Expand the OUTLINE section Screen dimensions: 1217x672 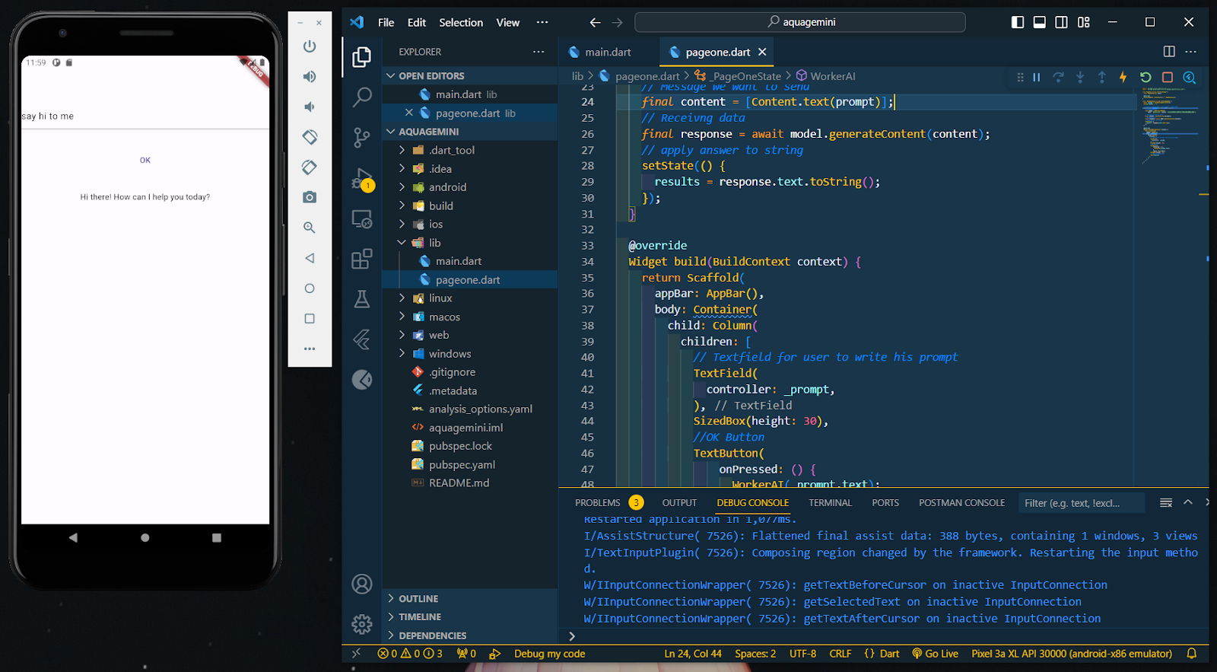[x=470, y=599]
